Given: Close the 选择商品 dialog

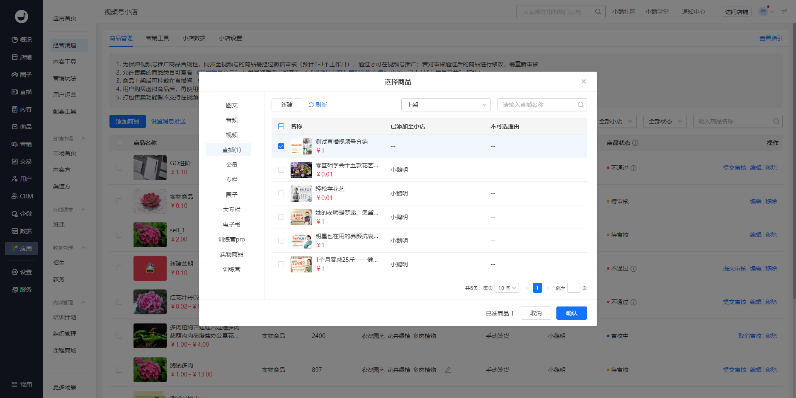Looking at the screenshot, I should tap(583, 82).
